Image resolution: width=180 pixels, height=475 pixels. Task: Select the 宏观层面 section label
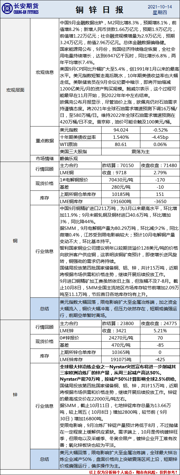[x=15, y=90]
